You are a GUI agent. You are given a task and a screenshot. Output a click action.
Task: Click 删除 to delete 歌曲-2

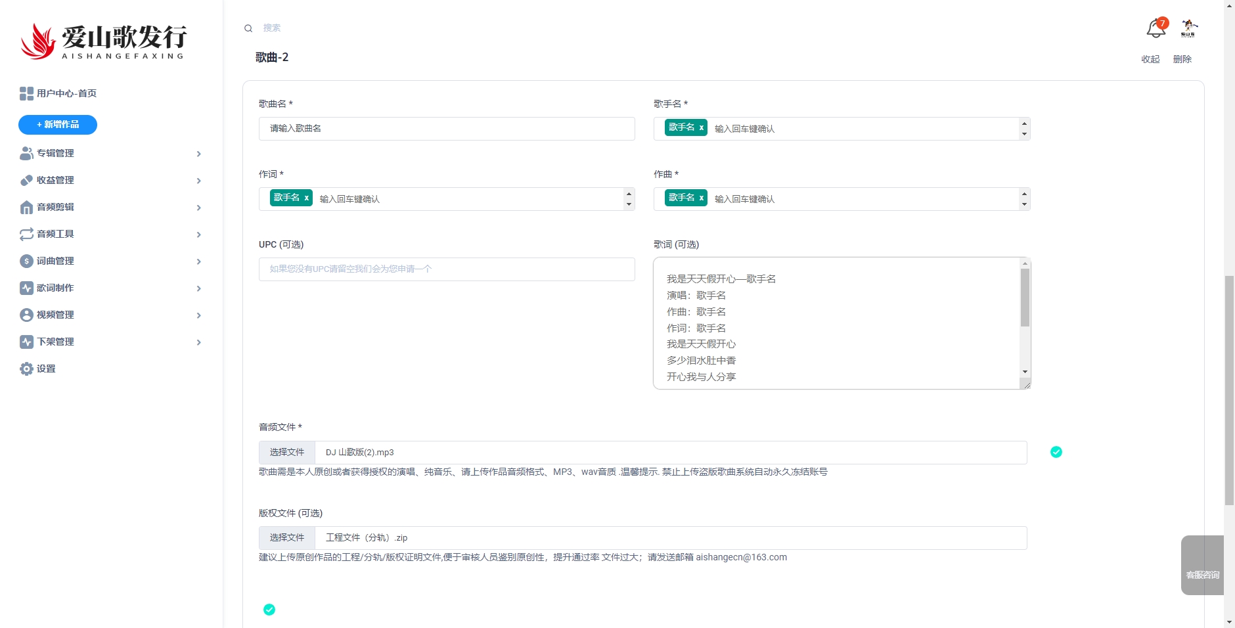1182,59
